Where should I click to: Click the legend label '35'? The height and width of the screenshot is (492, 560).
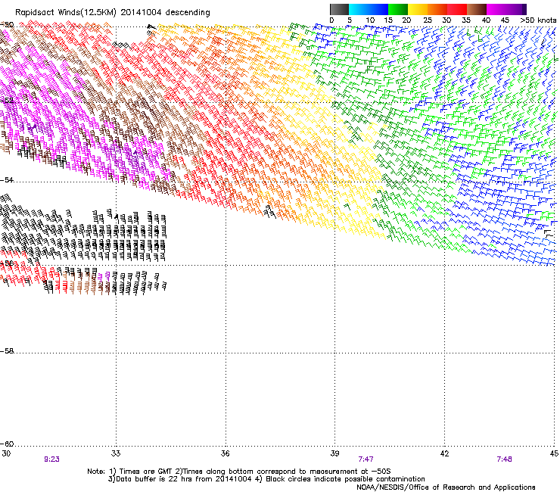(466, 20)
